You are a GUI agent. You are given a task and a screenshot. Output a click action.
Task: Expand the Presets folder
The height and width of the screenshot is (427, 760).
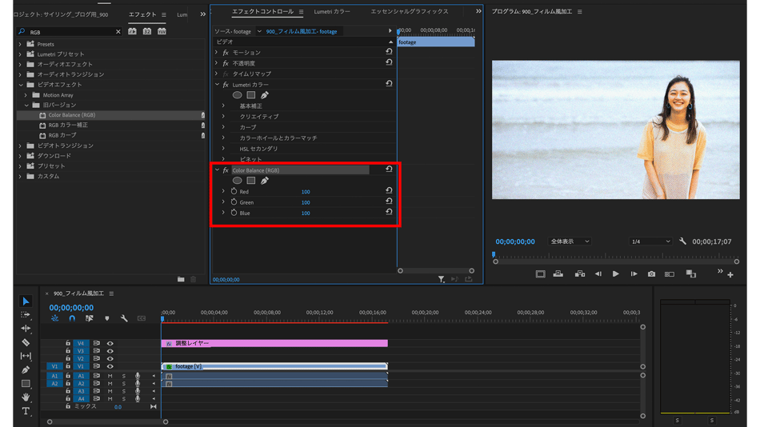[21, 44]
